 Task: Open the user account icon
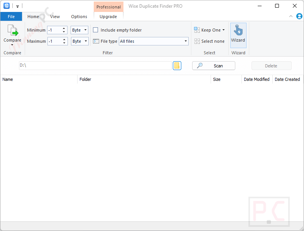coord(299,16)
